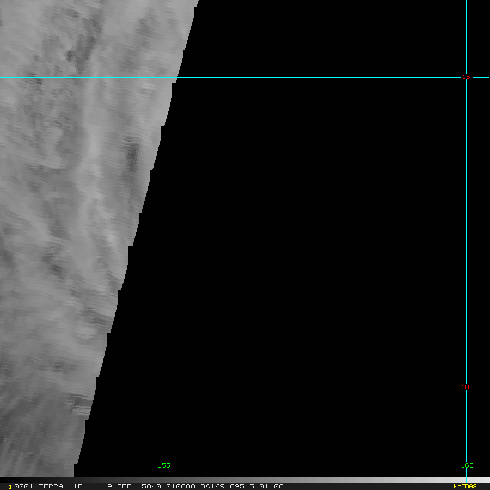Select the 10 latitude label
This screenshot has width=490, height=490.
point(465,387)
